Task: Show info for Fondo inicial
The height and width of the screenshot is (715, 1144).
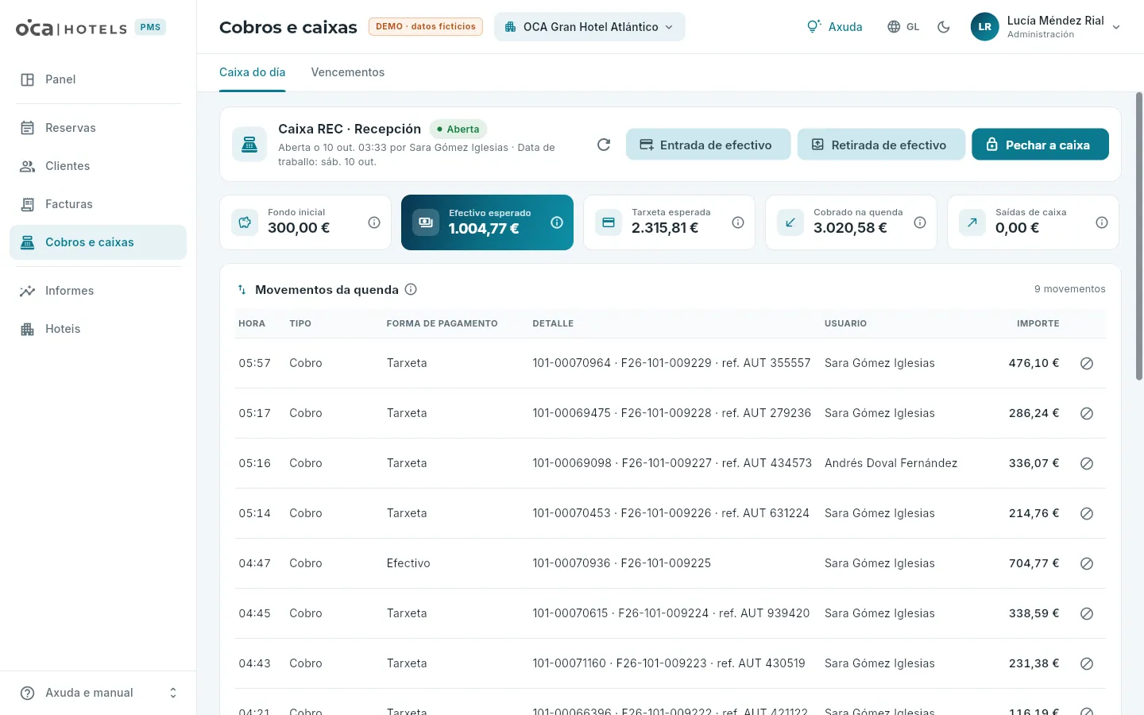Action: click(374, 222)
